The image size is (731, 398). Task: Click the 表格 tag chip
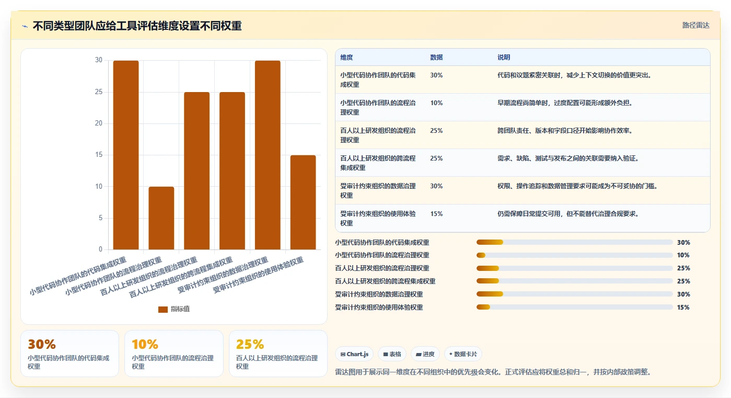point(392,354)
